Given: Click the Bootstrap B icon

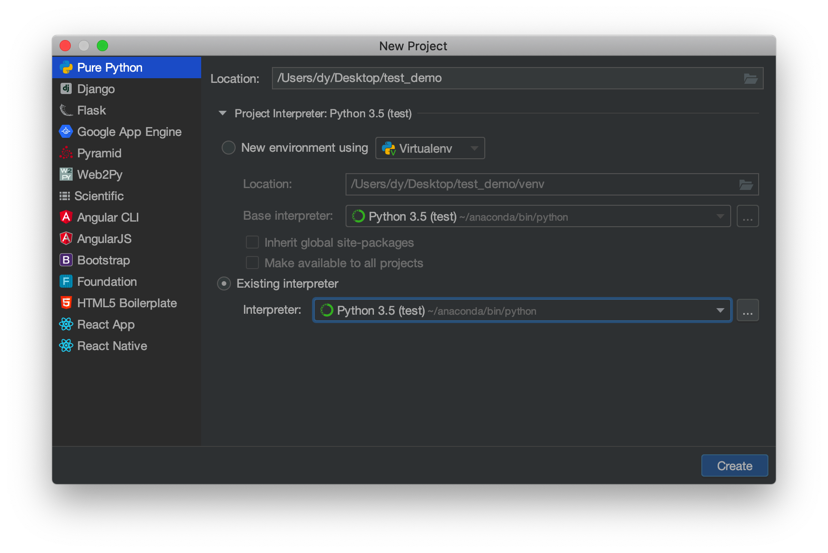Looking at the screenshot, I should (x=66, y=260).
